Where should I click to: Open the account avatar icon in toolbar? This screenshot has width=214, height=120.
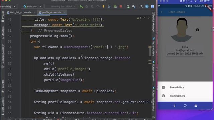(x=152, y=6)
